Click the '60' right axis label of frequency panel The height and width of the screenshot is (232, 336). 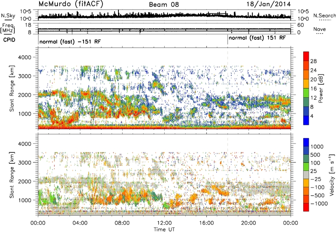click(300, 25)
